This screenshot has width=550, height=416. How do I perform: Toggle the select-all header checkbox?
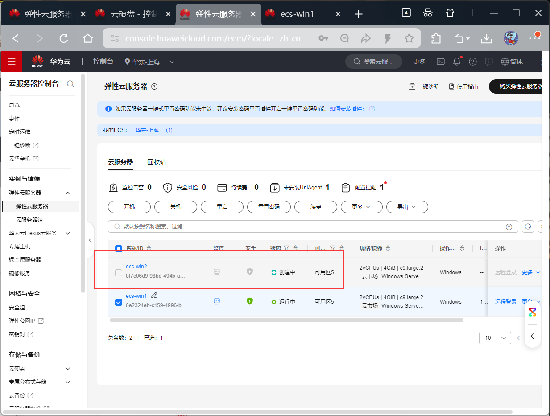[x=119, y=248]
